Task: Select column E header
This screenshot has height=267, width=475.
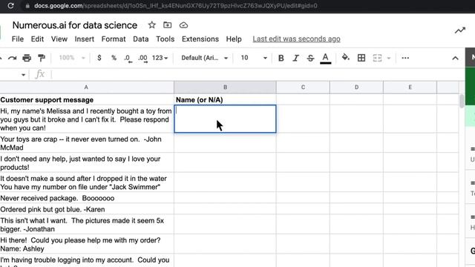Action: (x=410, y=88)
